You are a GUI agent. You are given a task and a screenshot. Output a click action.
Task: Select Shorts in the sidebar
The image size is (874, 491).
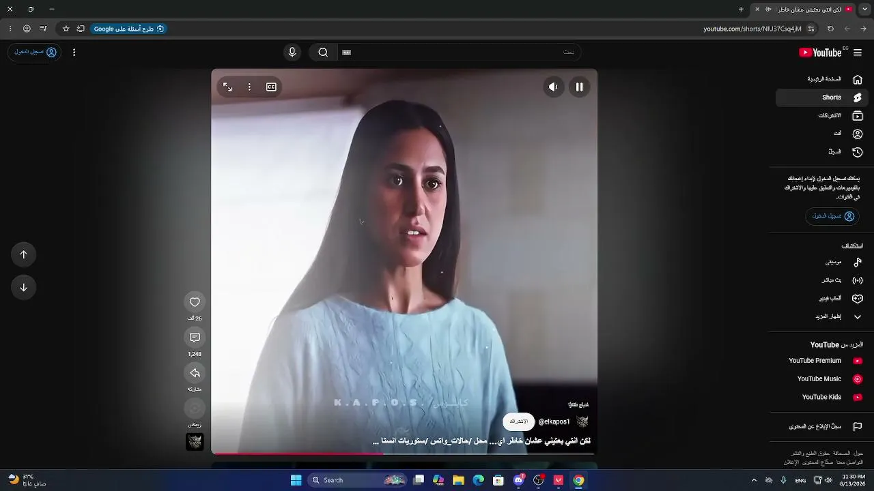coord(822,98)
